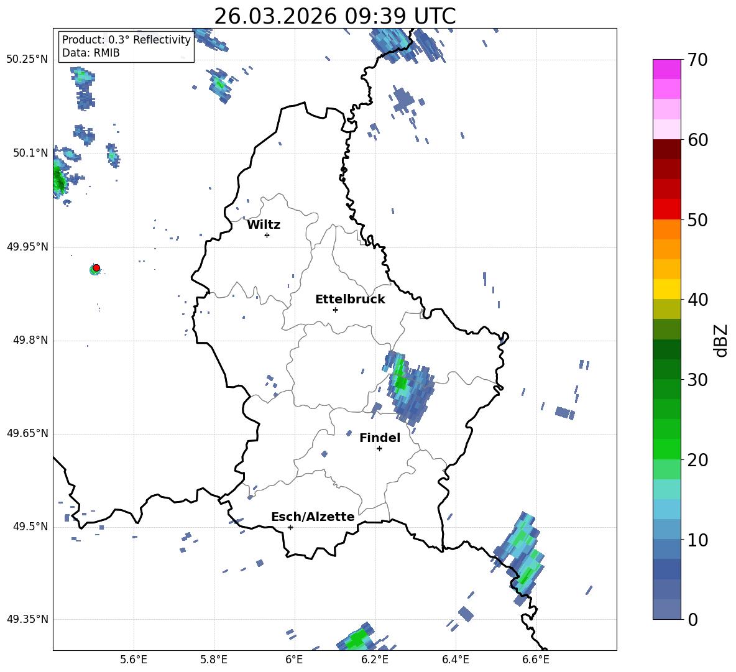
Task: Click the 5.6°E longitude label
Action: [134, 660]
